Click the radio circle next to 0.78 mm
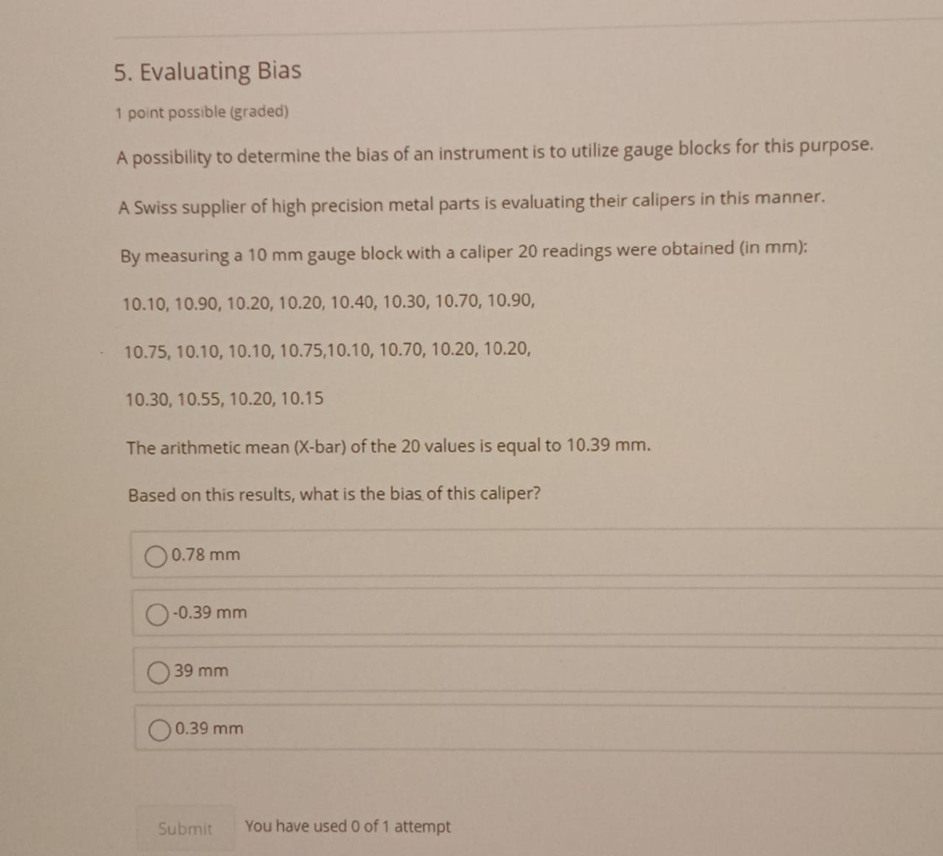 (157, 555)
